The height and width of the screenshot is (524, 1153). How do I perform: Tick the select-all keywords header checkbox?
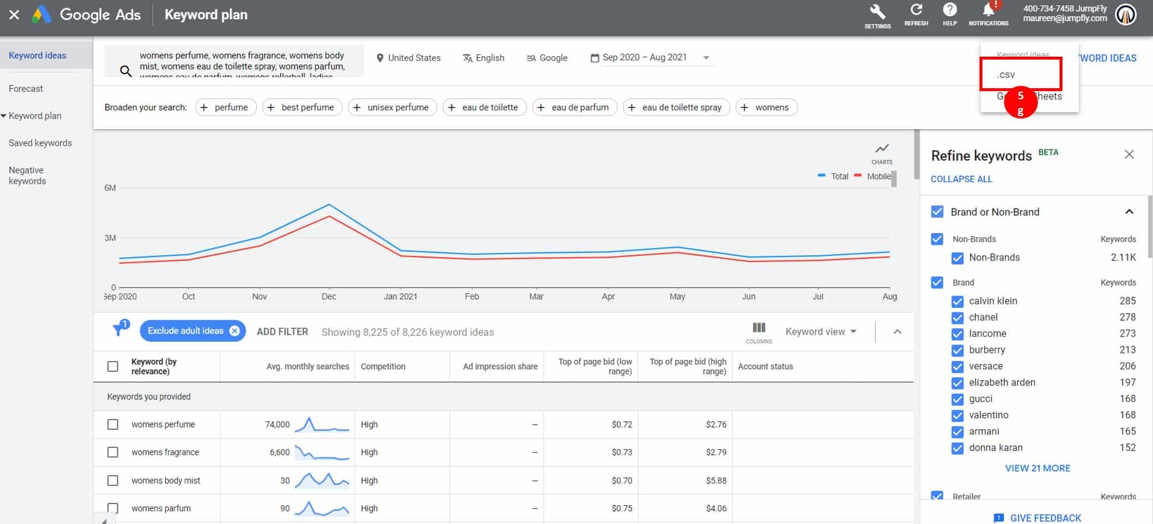113,366
